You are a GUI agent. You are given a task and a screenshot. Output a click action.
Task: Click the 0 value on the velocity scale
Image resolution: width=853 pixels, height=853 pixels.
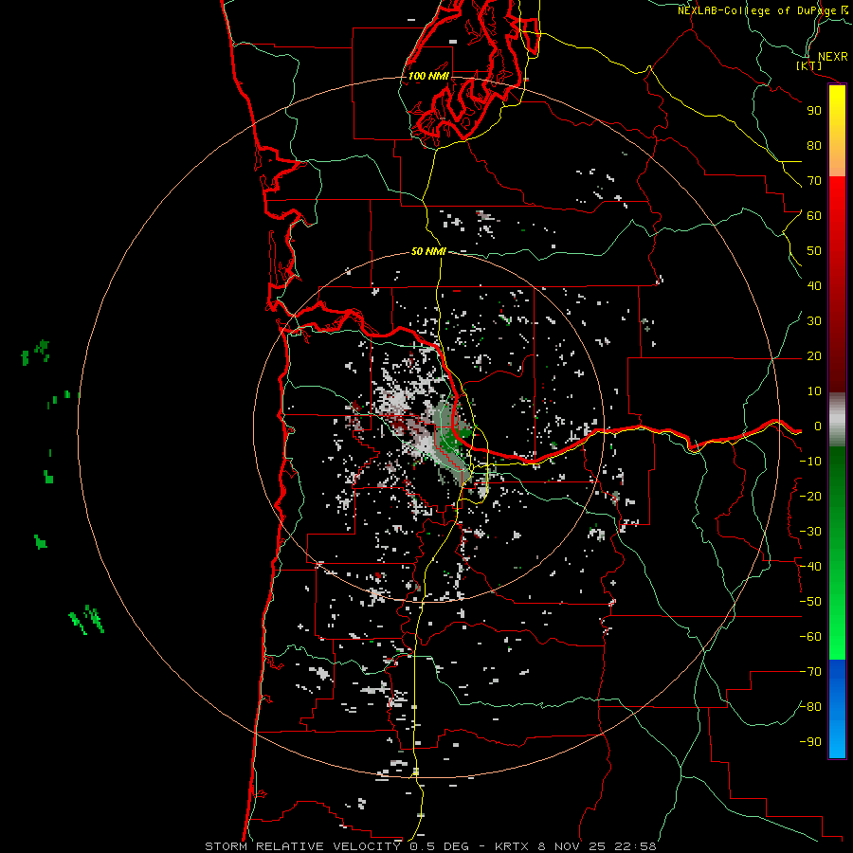[x=818, y=426]
